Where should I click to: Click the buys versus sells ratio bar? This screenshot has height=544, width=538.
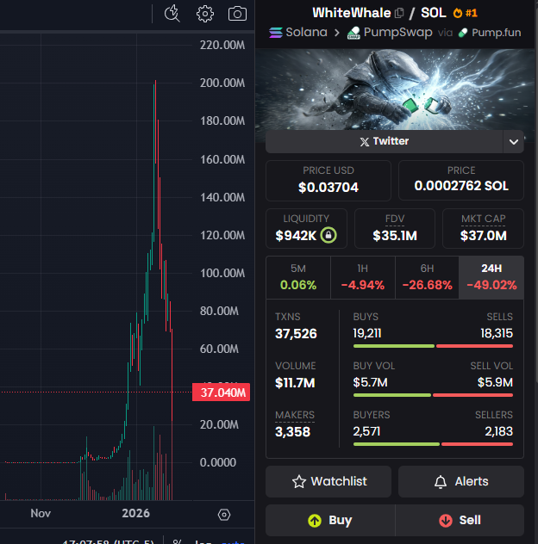pyautogui.click(x=433, y=346)
